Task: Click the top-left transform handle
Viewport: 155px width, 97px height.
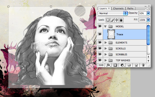Action: [9, 7]
